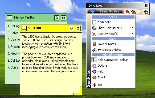155x98 pixels.
Task: Click into the SE J200 note text
Action: 50,54
